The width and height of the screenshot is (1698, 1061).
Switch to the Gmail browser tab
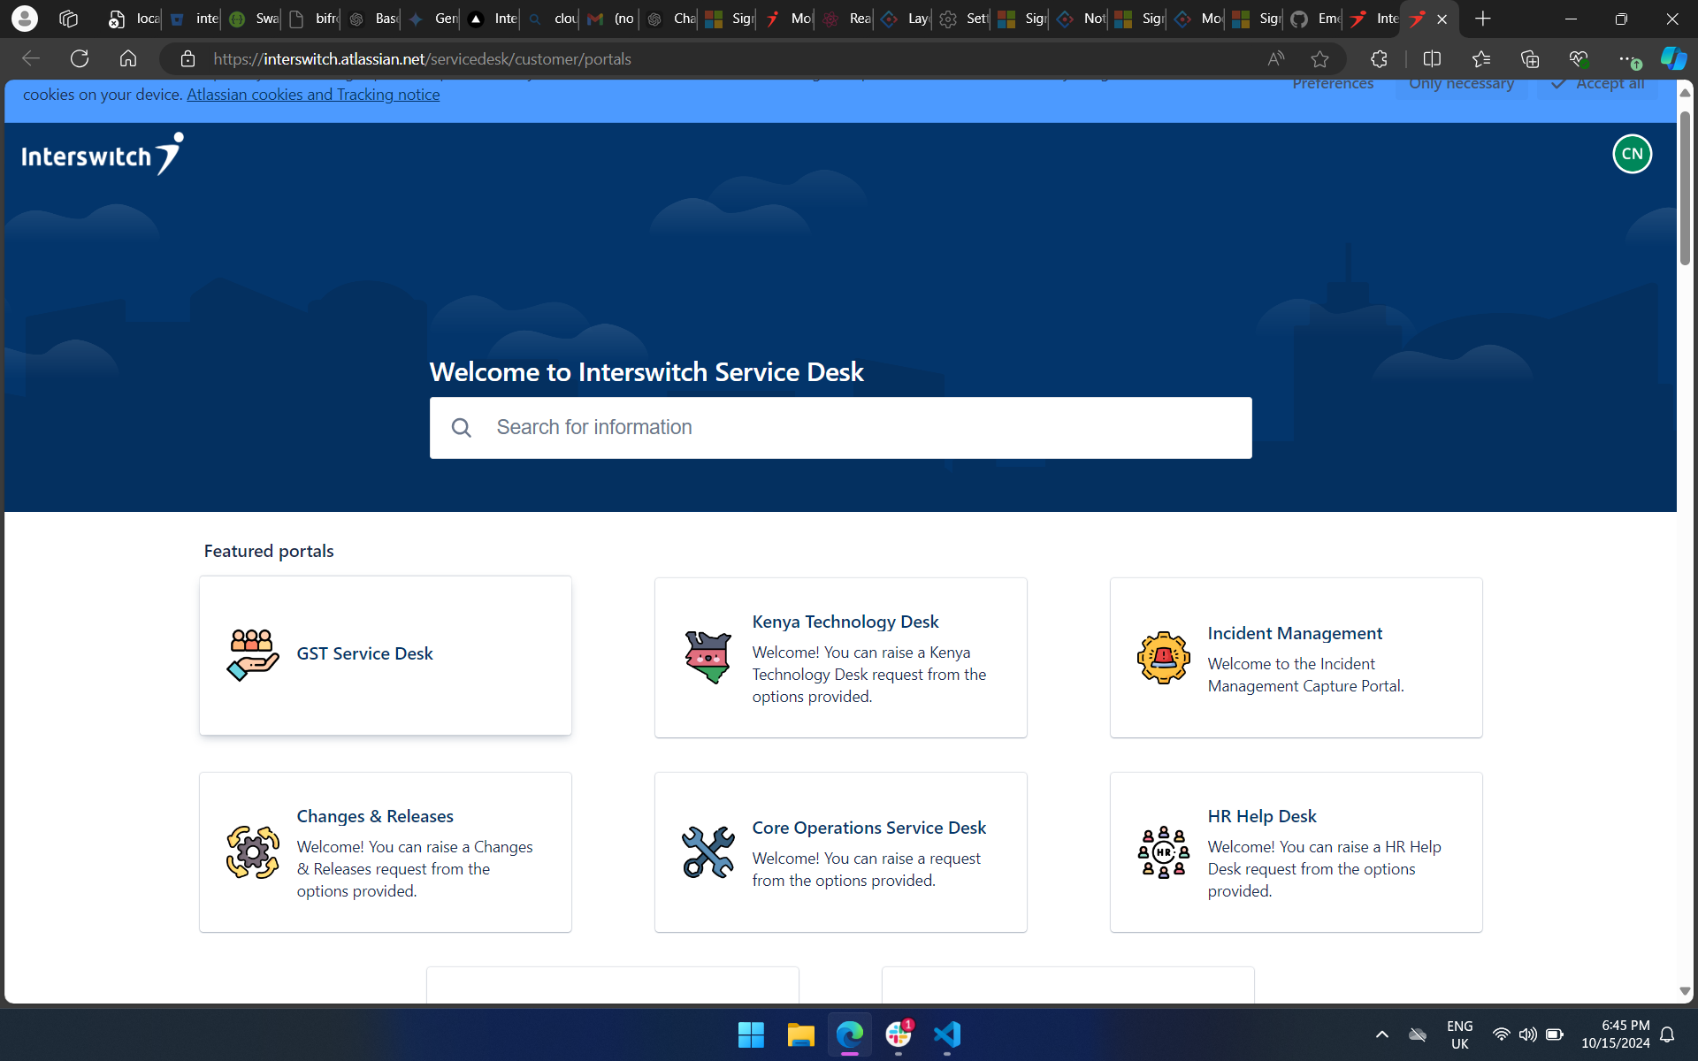click(610, 19)
